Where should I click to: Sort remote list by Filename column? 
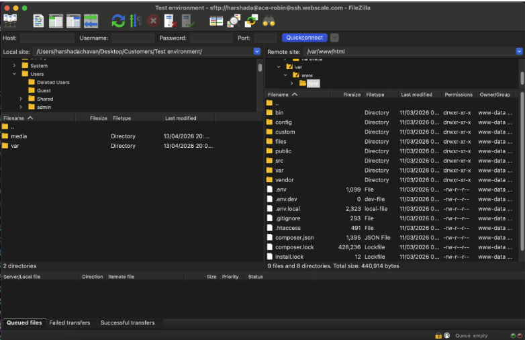pyautogui.click(x=298, y=95)
